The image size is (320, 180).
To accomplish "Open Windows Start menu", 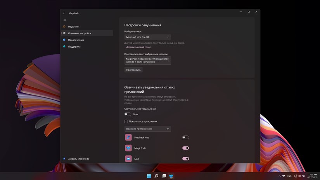I will pos(149,176).
